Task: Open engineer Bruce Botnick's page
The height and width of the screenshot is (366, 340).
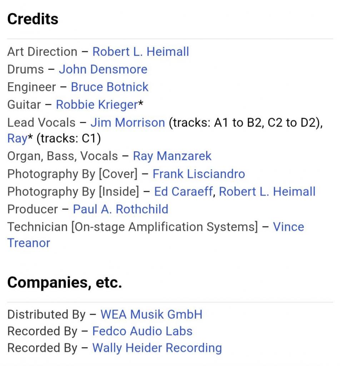Action: point(110,87)
